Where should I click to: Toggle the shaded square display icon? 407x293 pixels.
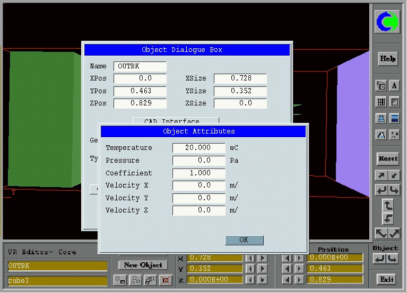[394, 102]
